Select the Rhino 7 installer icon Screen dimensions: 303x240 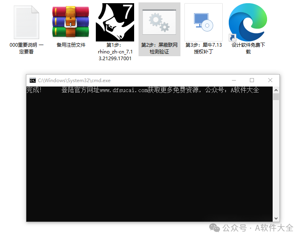[x=115, y=22]
